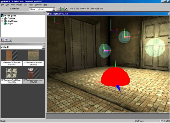Screen dimensions: 170x123
Task: Click the World group icon
Action: click(x=2, y=16)
